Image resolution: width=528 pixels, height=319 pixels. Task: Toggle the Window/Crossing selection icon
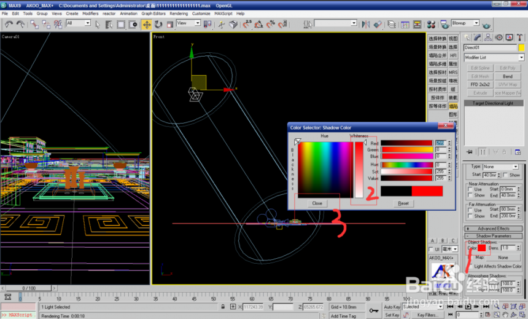pos(133,25)
